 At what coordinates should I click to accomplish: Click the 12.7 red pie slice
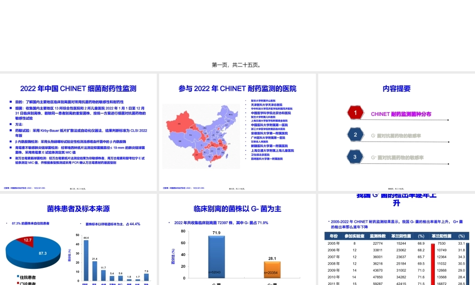pos(27,240)
